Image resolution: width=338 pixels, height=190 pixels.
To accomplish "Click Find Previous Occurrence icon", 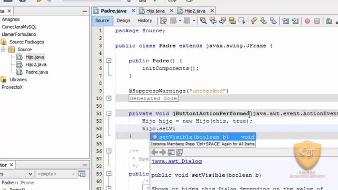I will [x=213, y=21].
